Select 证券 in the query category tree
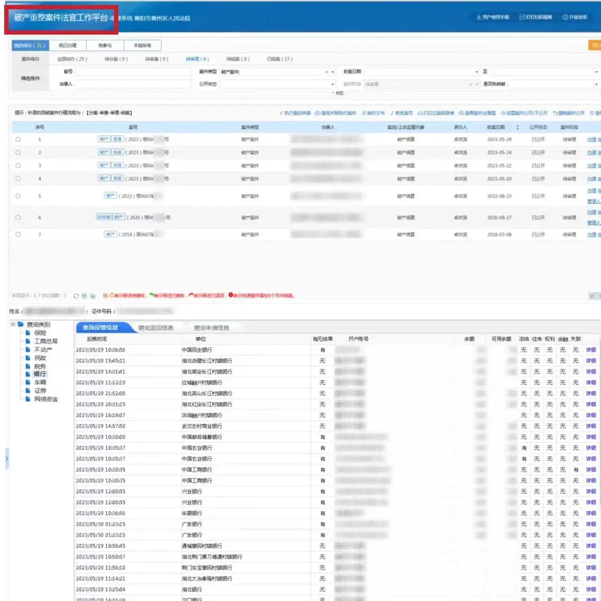Viewport: 601px width, 601px height. click(40, 391)
